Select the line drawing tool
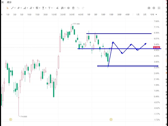The image size is (168, 126). pyautogui.click(x=12, y=8)
